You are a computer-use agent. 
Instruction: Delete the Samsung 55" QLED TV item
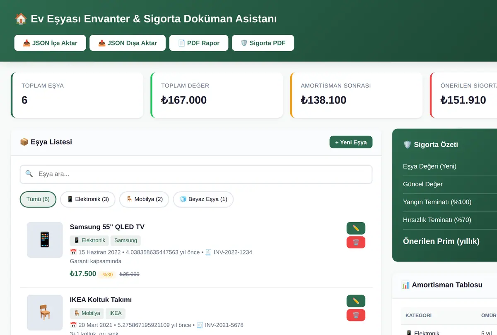pyautogui.click(x=356, y=242)
